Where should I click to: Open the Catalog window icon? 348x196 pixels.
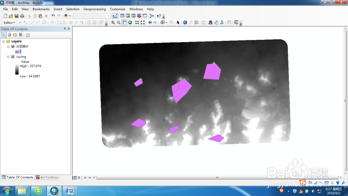(128, 16)
